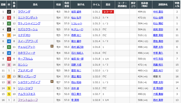Image resolution: width=181 pixels, height=103 pixels.
Task: Click the blue frame 4 square for スイープアワーズ
Action: [9, 41]
